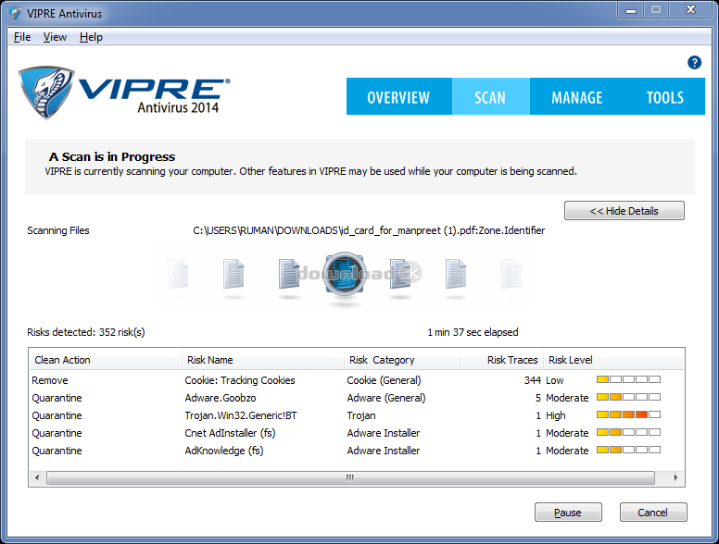The image size is (719, 544).
Task: Switch to the OVERVIEW tab
Action: (399, 96)
